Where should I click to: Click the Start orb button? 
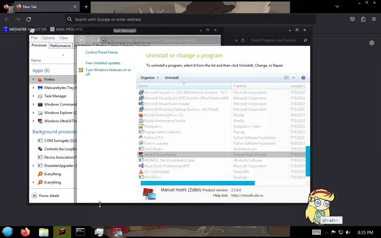[8, 232]
